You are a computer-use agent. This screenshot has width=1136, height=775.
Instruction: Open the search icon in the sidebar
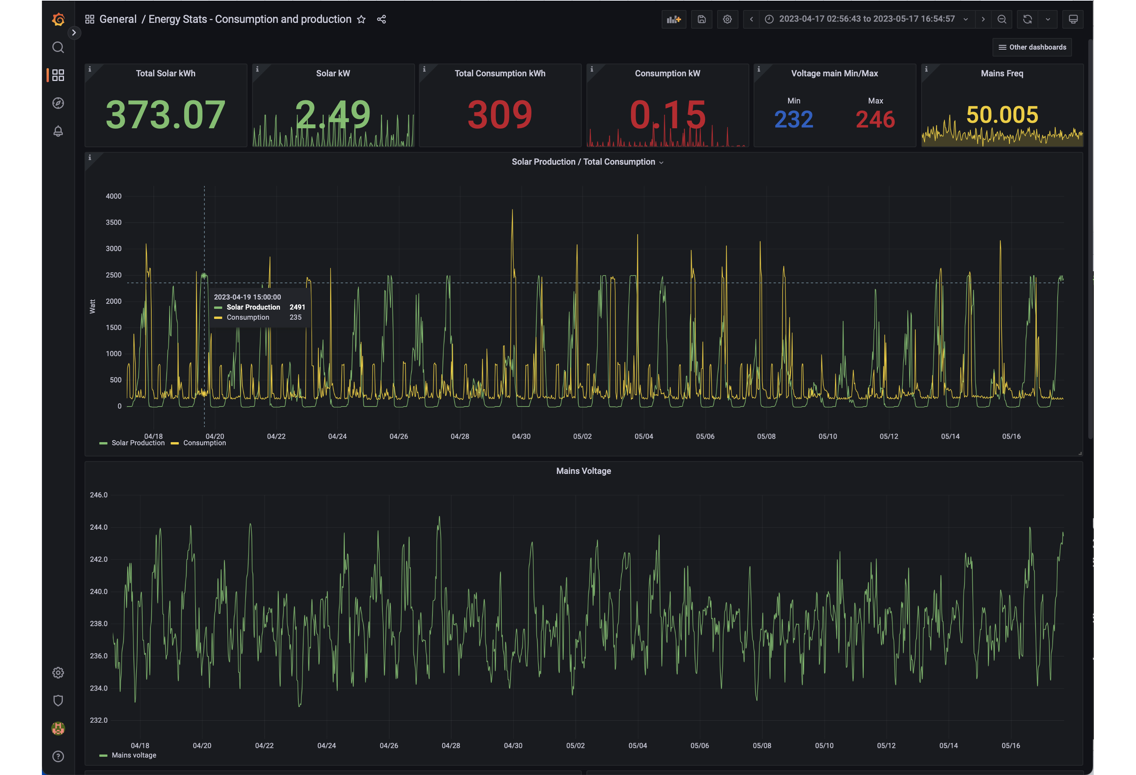click(x=58, y=47)
